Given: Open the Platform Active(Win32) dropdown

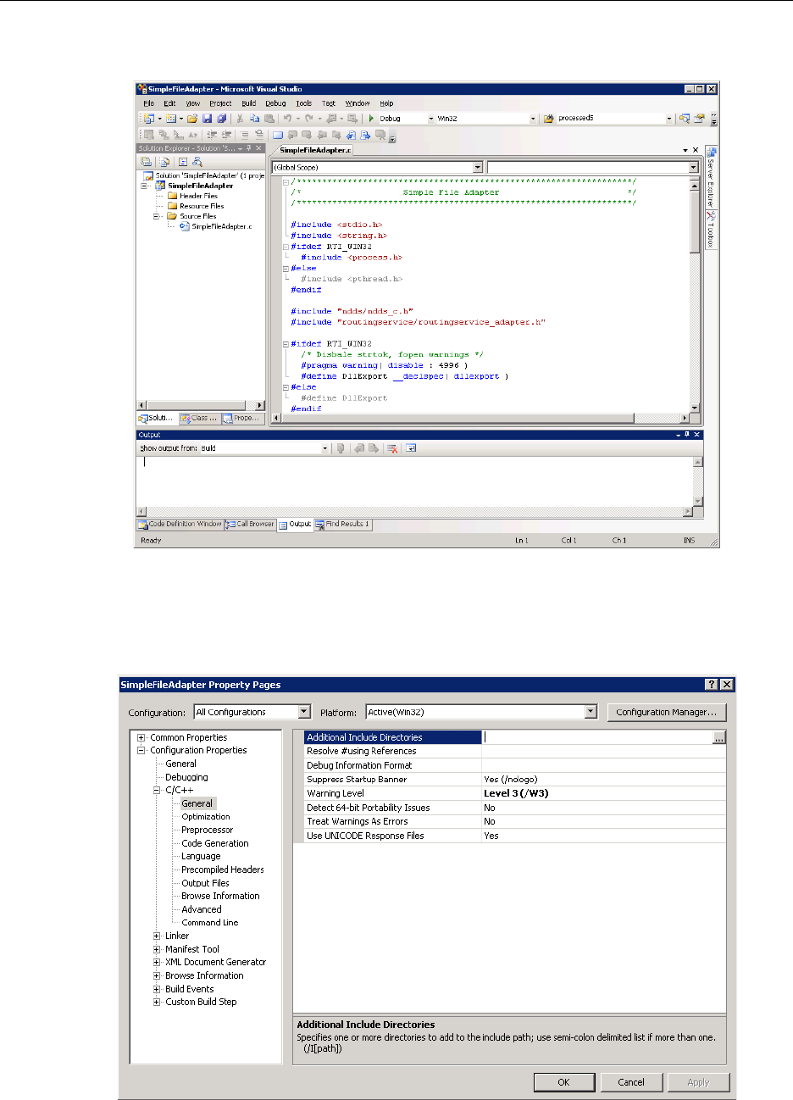Looking at the screenshot, I should 591,713.
